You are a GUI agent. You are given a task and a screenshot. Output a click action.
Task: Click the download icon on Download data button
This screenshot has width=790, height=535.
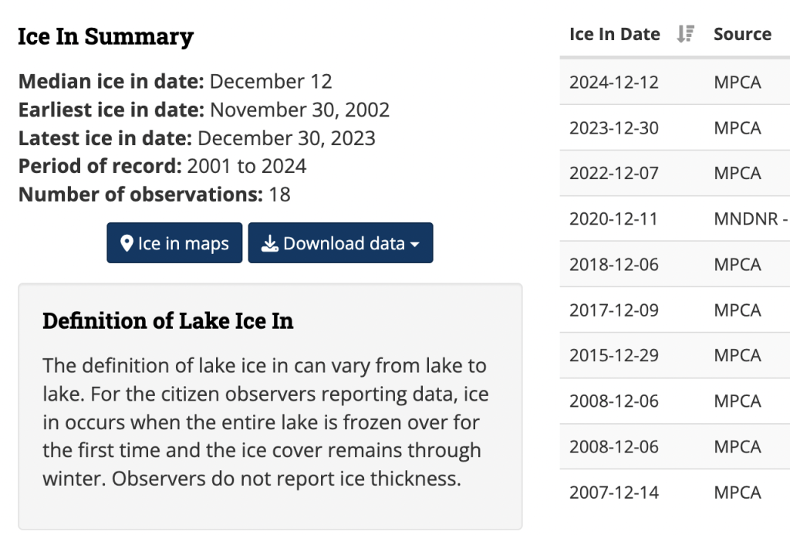pos(269,244)
